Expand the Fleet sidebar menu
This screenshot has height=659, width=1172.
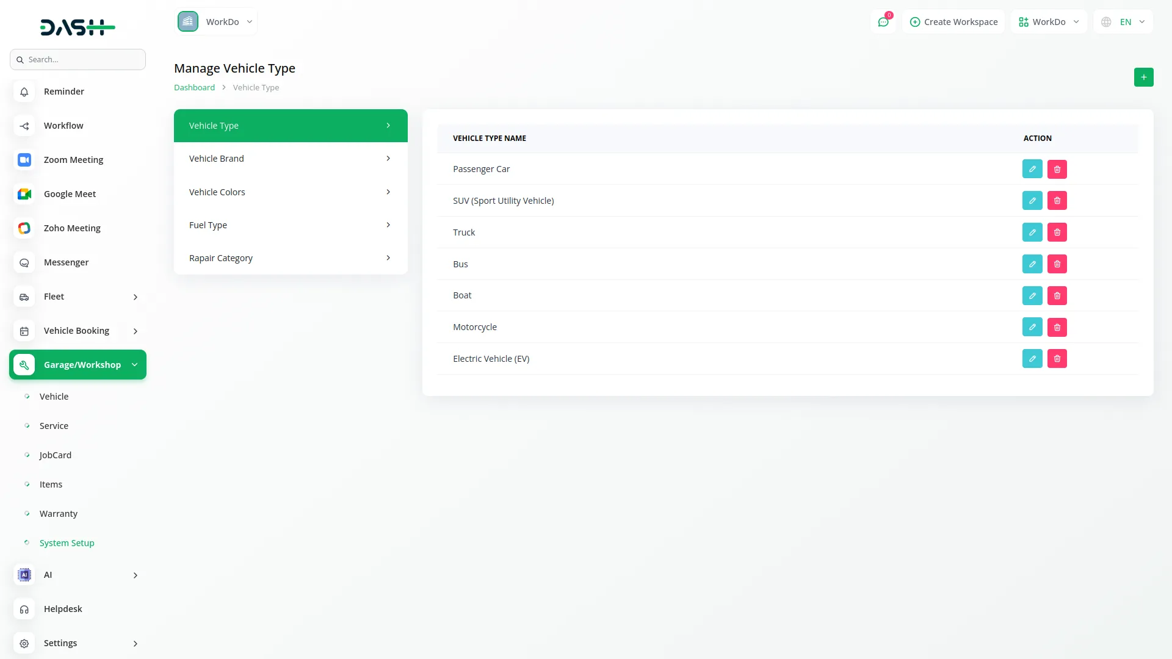[x=135, y=297]
